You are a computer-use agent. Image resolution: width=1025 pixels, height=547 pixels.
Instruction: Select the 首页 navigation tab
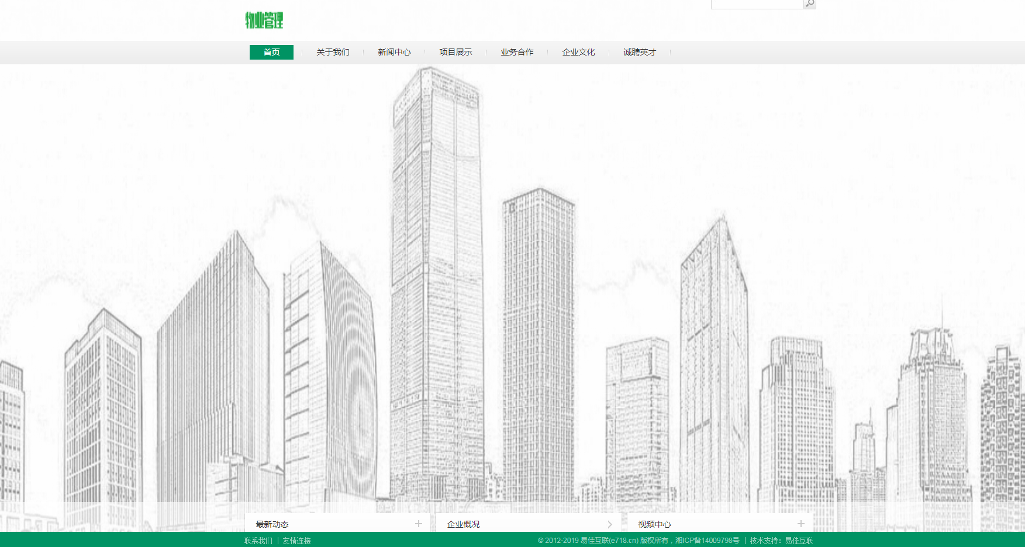point(271,52)
